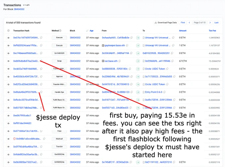Viewport: 225px width, 167px height.
Task: Go to the previous page with left chevron
Action: [189, 23]
